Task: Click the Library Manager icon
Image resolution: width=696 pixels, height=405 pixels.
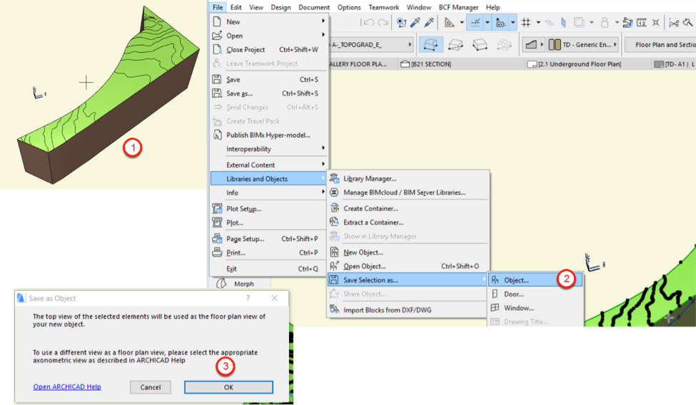Action: pyautogui.click(x=334, y=178)
